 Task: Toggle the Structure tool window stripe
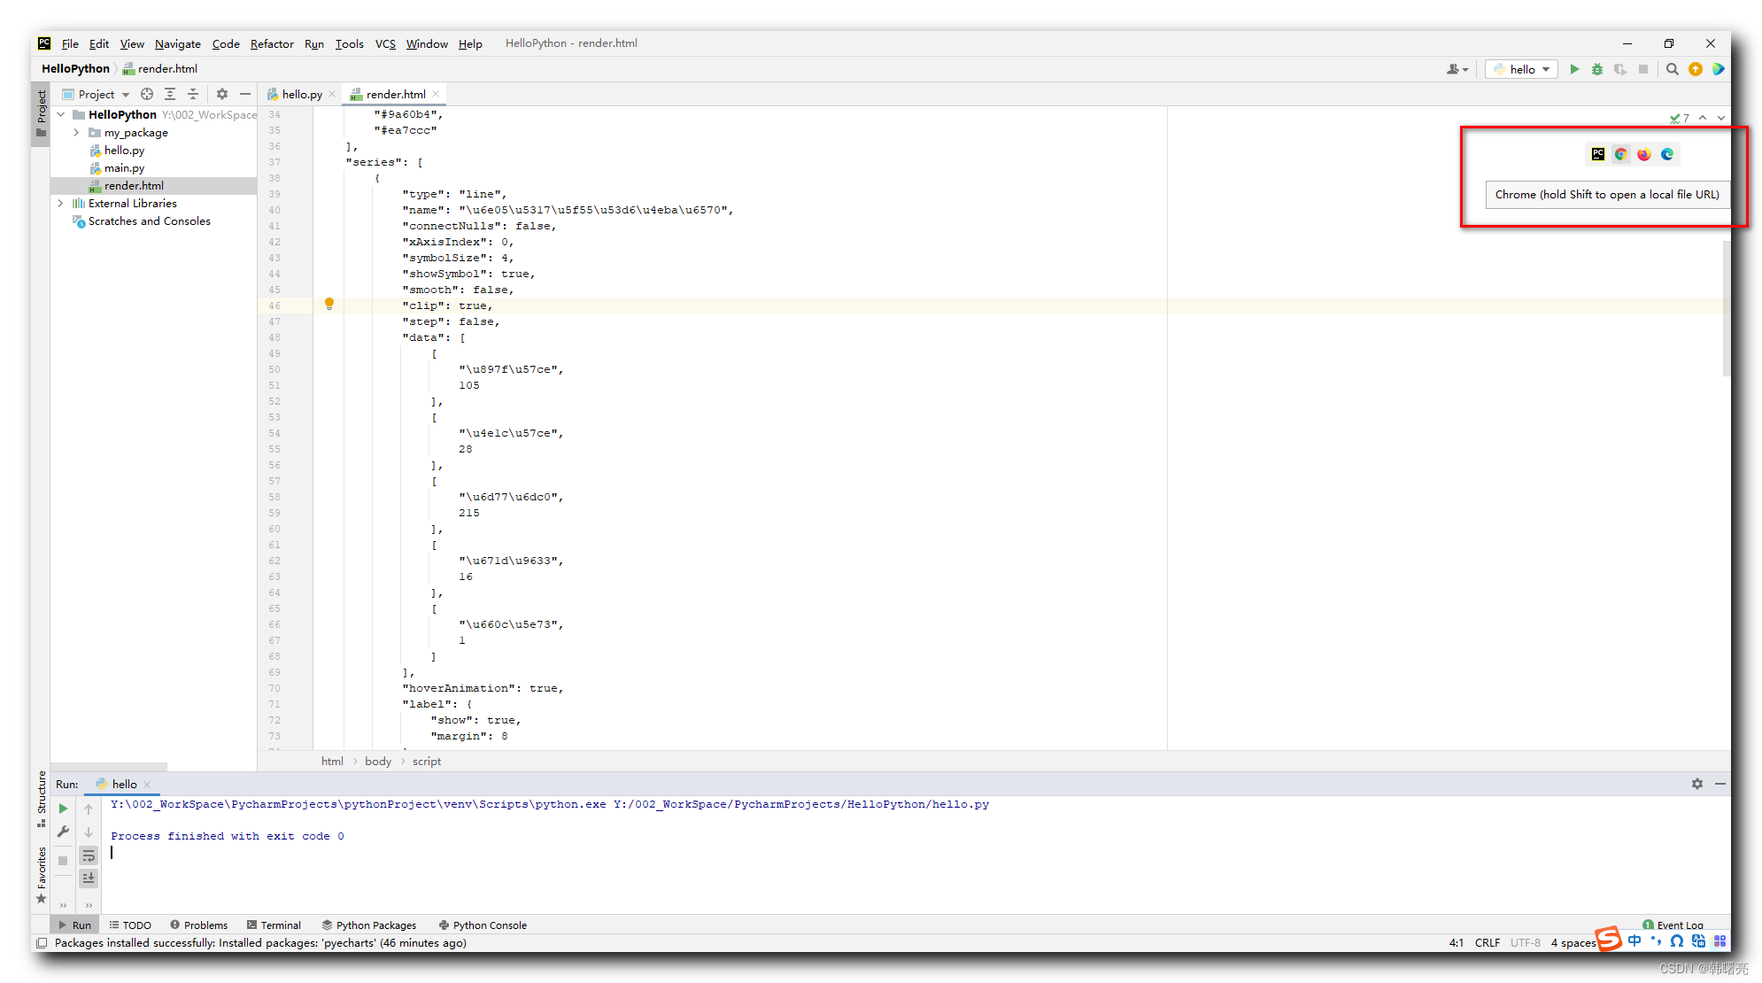pyautogui.click(x=41, y=797)
